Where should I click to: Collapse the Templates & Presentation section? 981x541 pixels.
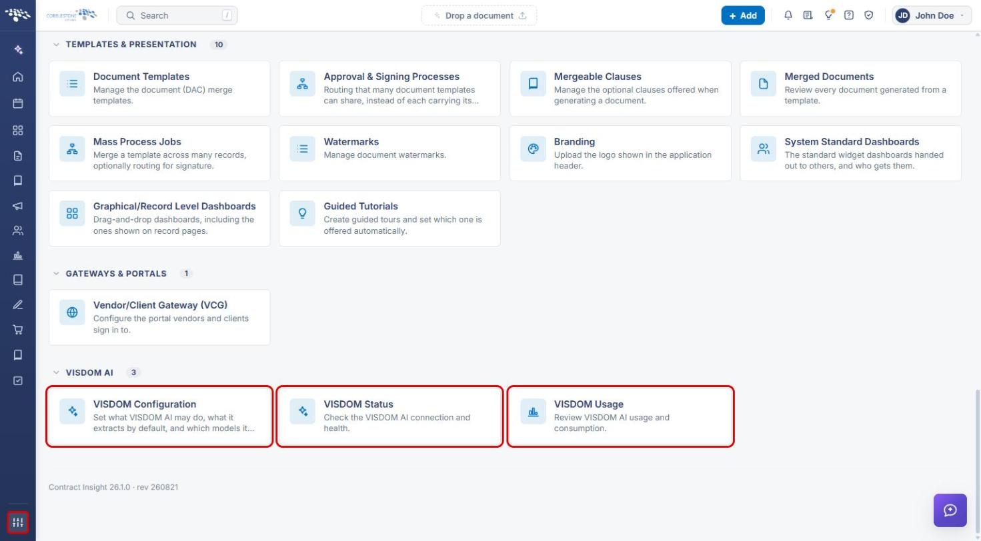point(57,45)
